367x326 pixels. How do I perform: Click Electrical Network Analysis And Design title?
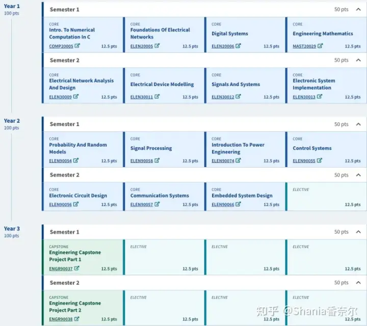pyautogui.click(x=81, y=84)
